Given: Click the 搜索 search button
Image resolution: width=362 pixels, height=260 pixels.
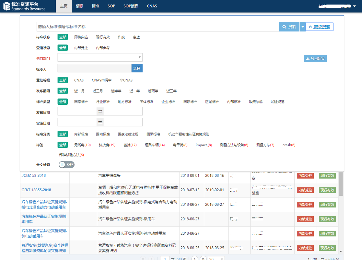Looking at the screenshot, I should point(289,27).
